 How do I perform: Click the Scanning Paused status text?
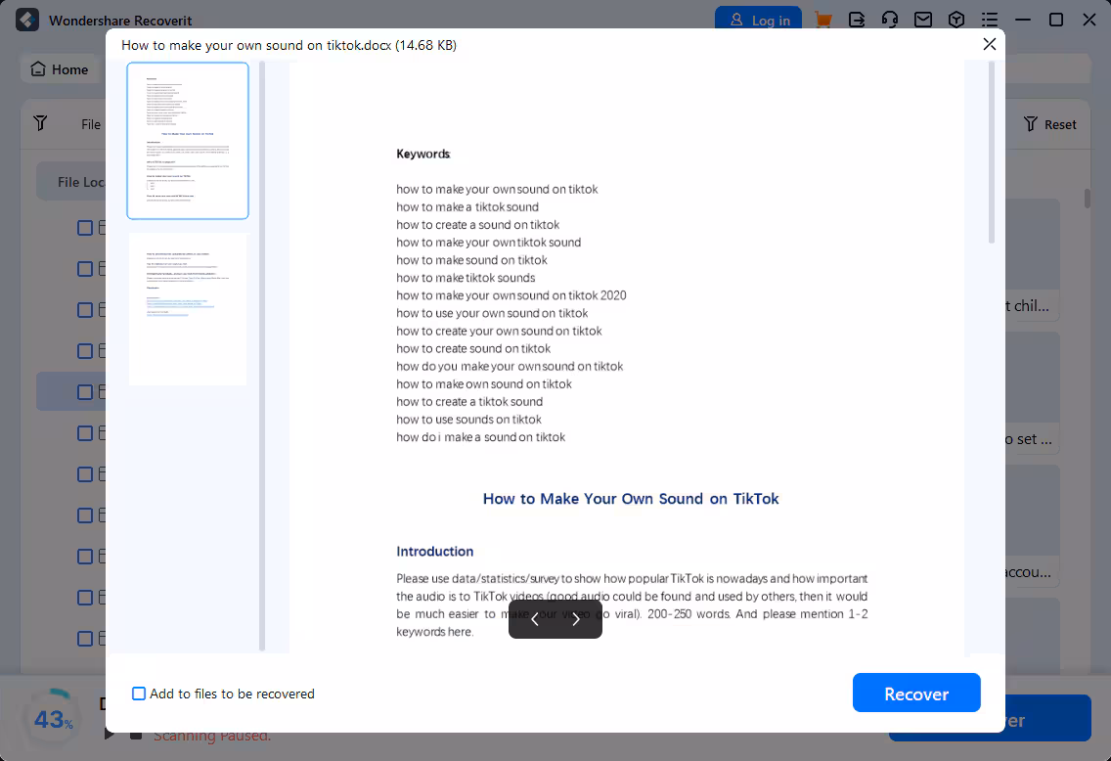pyautogui.click(x=212, y=736)
